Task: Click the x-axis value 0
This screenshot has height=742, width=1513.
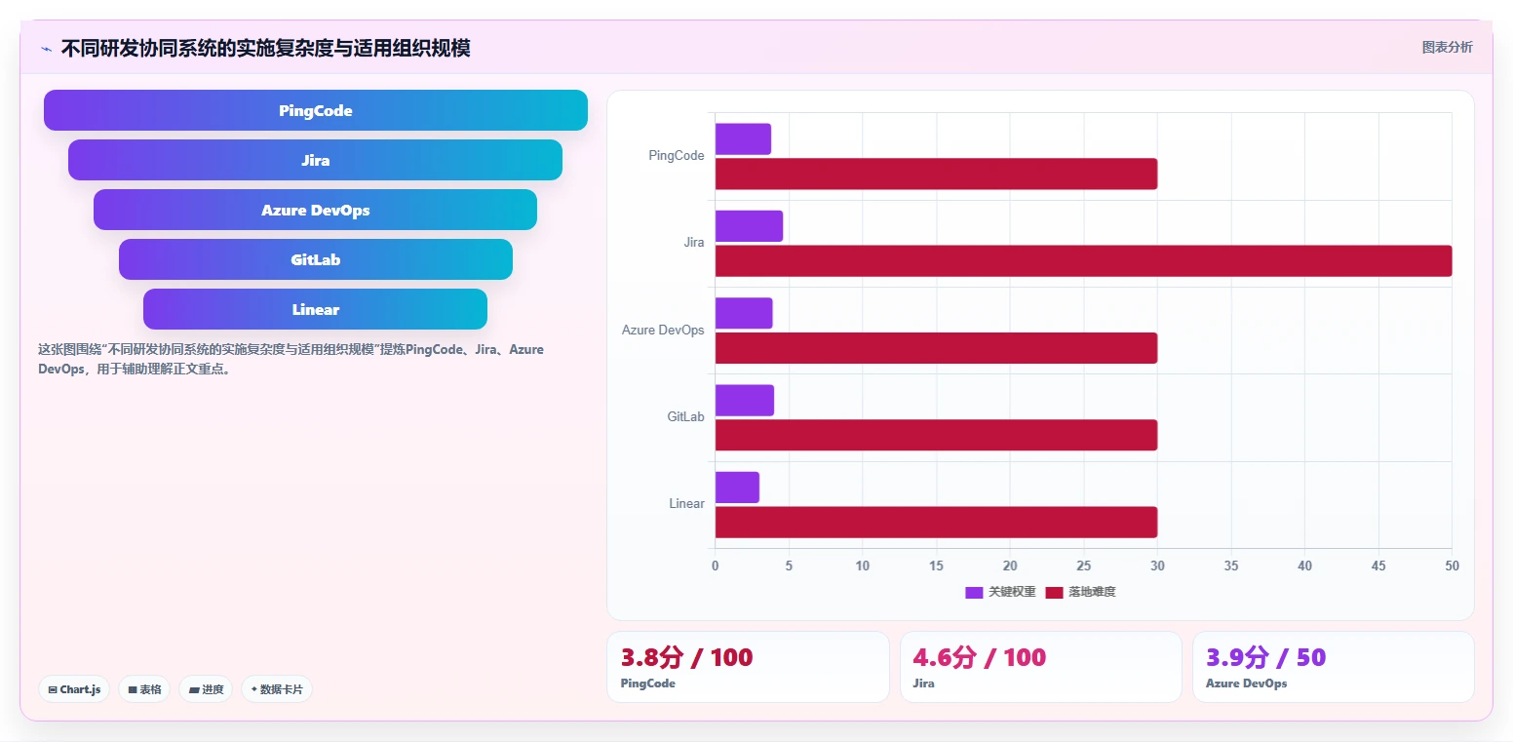Action: [x=716, y=566]
